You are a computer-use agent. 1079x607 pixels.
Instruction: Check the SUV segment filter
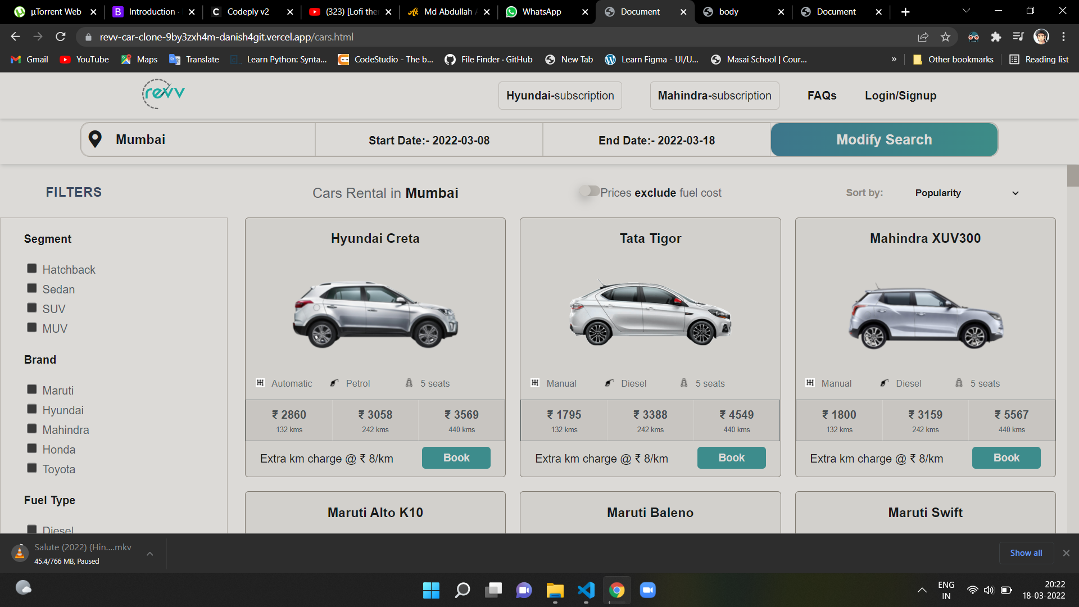(x=32, y=308)
